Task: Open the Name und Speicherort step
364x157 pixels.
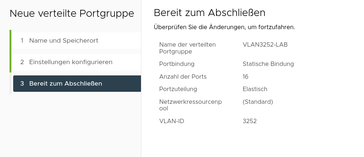Action: tap(77, 41)
